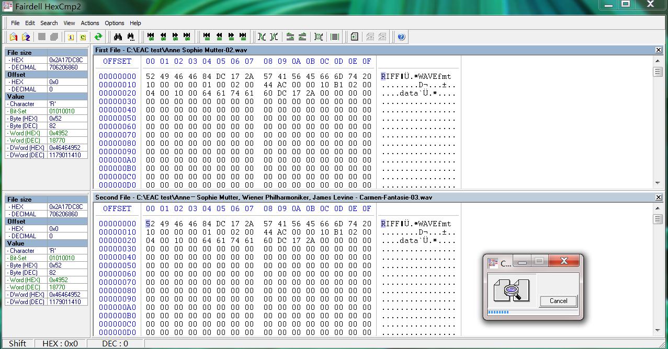
Task: Open the Actions menu
Action: (x=89, y=23)
